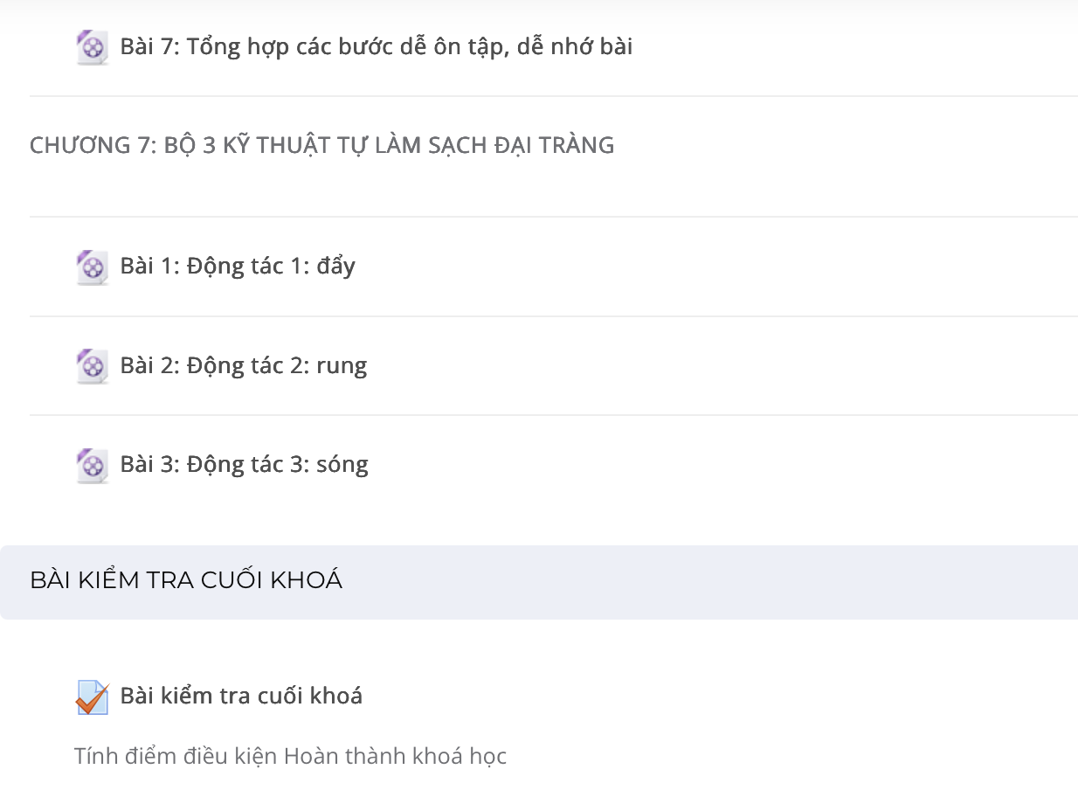Viewport: 1078px width, 797px height.
Task: Select the video icon next to Bài 2
Action: coord(92,366)
